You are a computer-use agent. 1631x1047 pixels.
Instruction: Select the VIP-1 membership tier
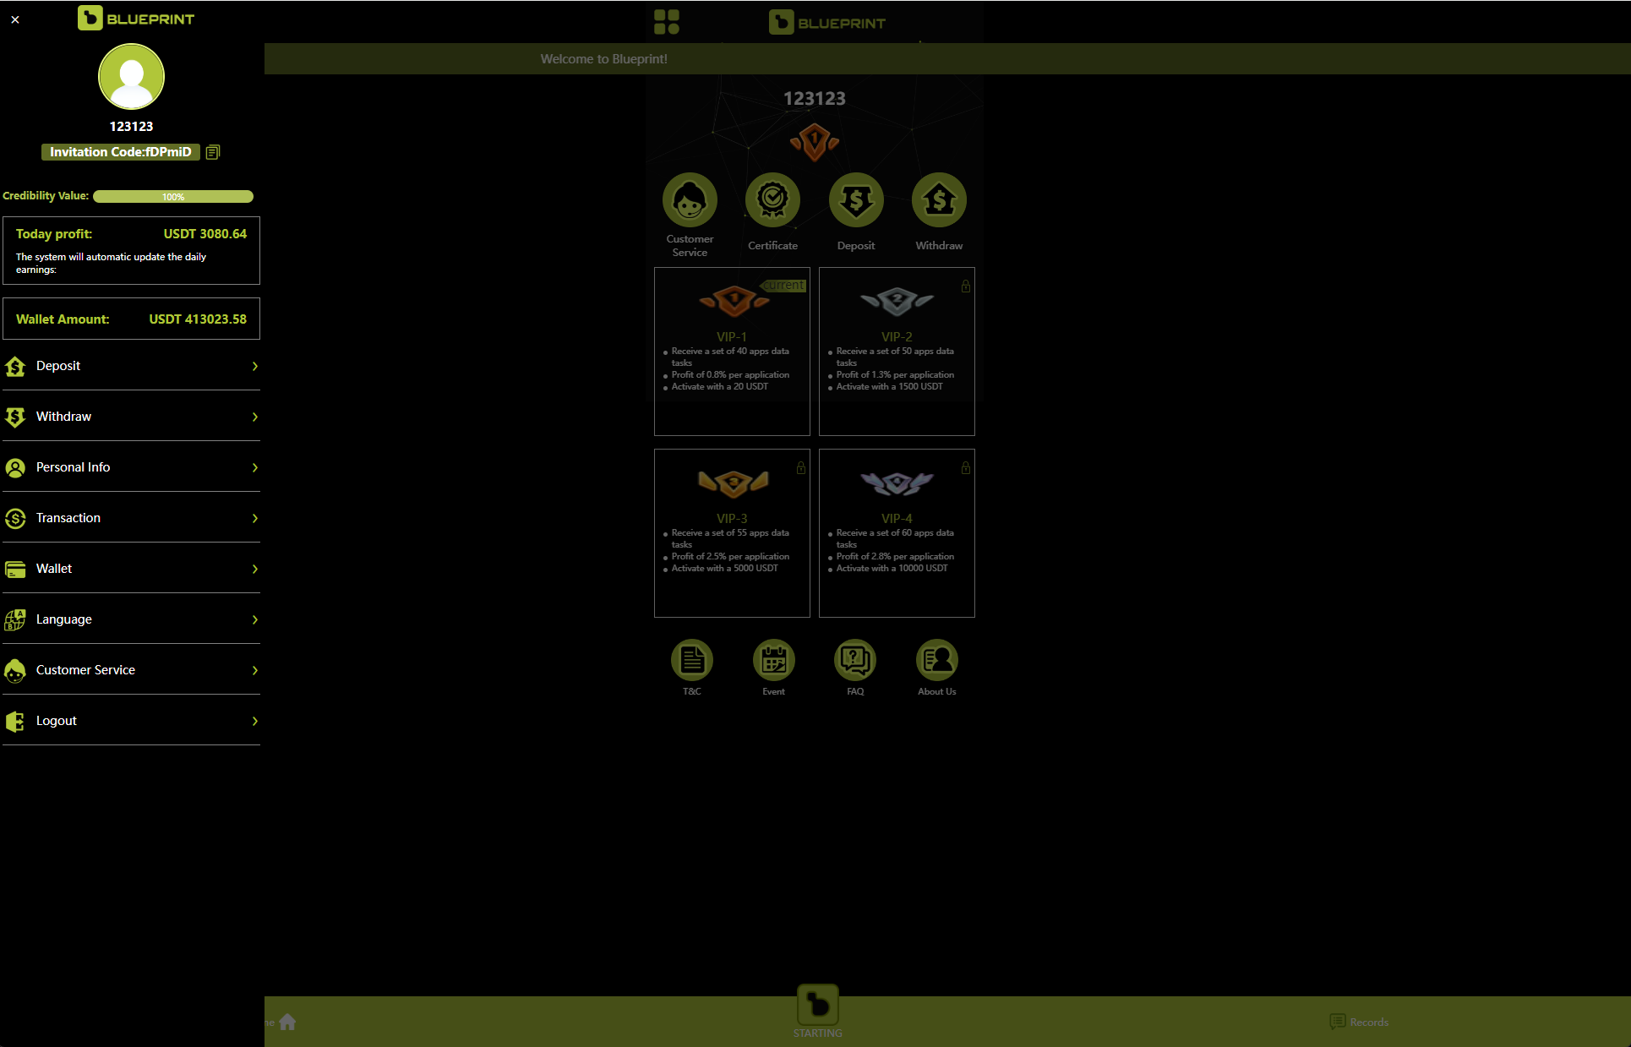733,349
